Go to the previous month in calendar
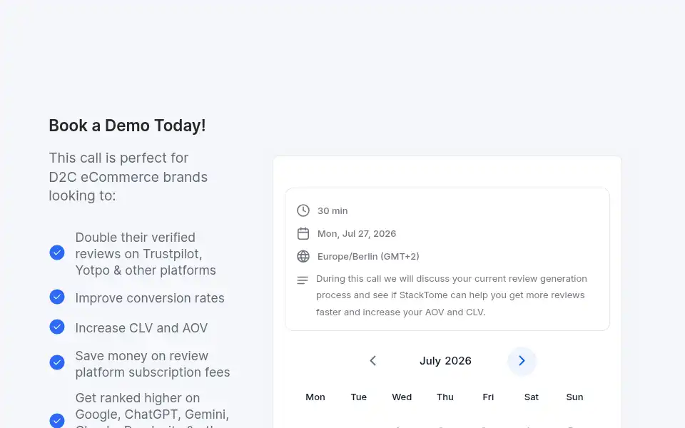Image resolution: width=685 pixels, height=428 pixels. (x=372, y=361)
